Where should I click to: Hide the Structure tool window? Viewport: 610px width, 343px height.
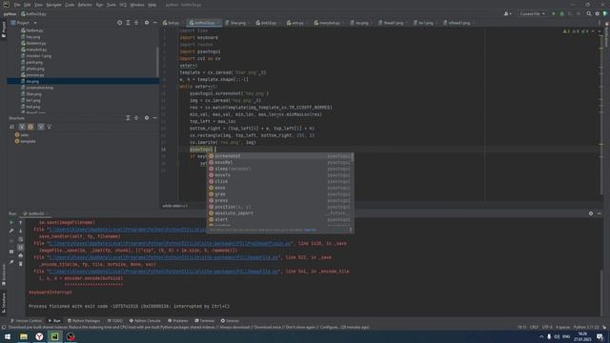(154, 118)
